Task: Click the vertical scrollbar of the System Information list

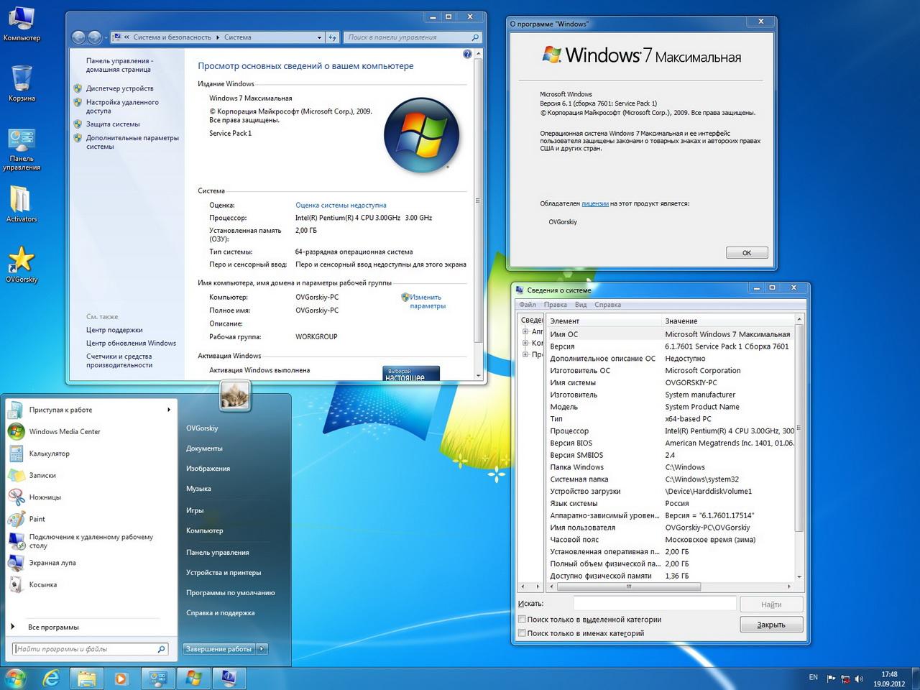Action: pyautogui.click(x=799, y=427)
